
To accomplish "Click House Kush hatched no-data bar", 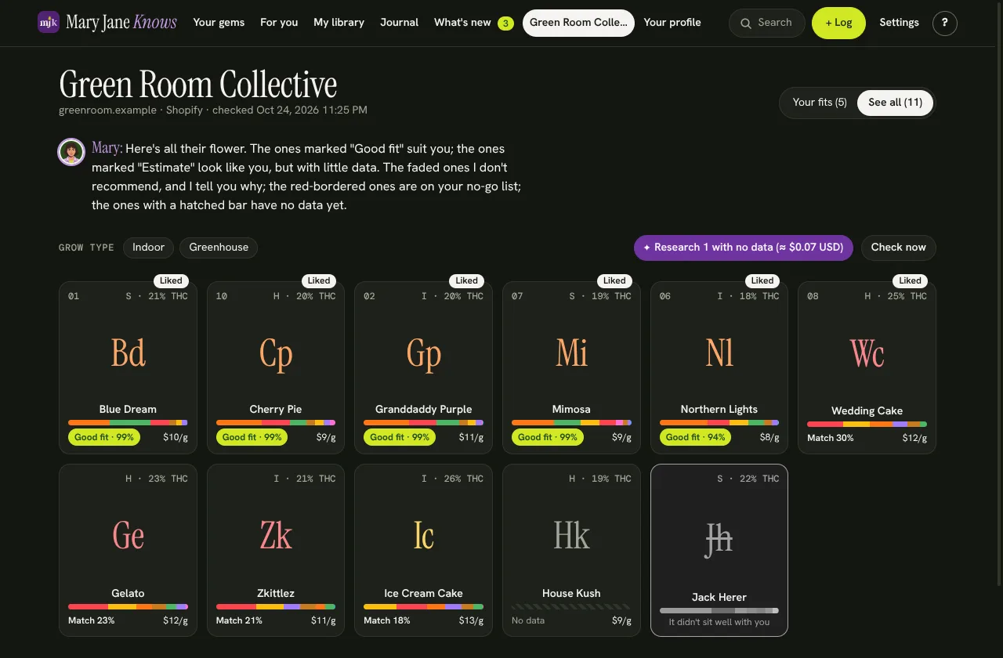I will point(571,606).
